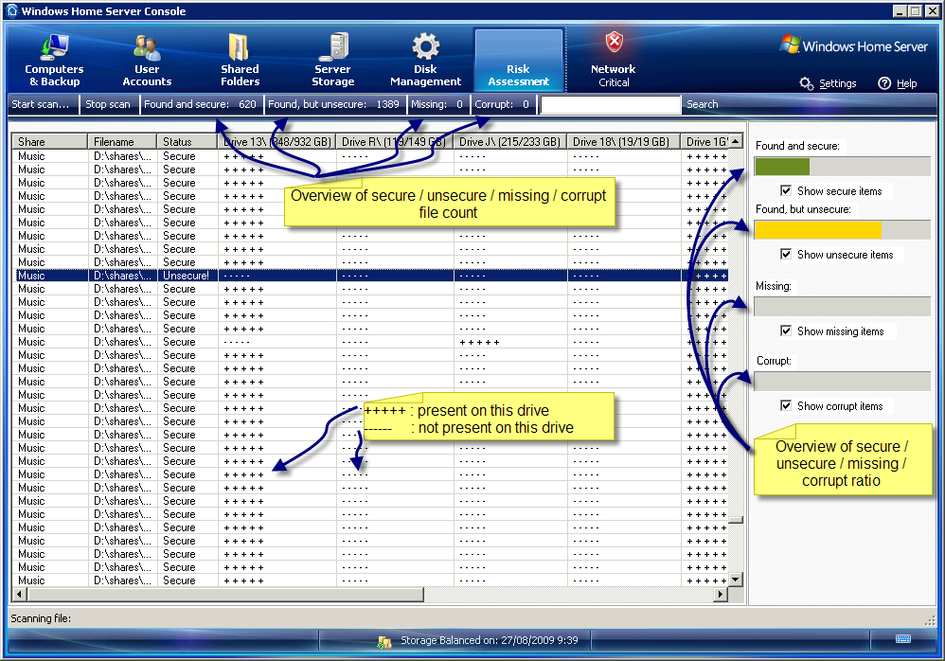This screenshot has width=945, height=661.
Task: Click the Stop scan button
Action: click(108, 104)
